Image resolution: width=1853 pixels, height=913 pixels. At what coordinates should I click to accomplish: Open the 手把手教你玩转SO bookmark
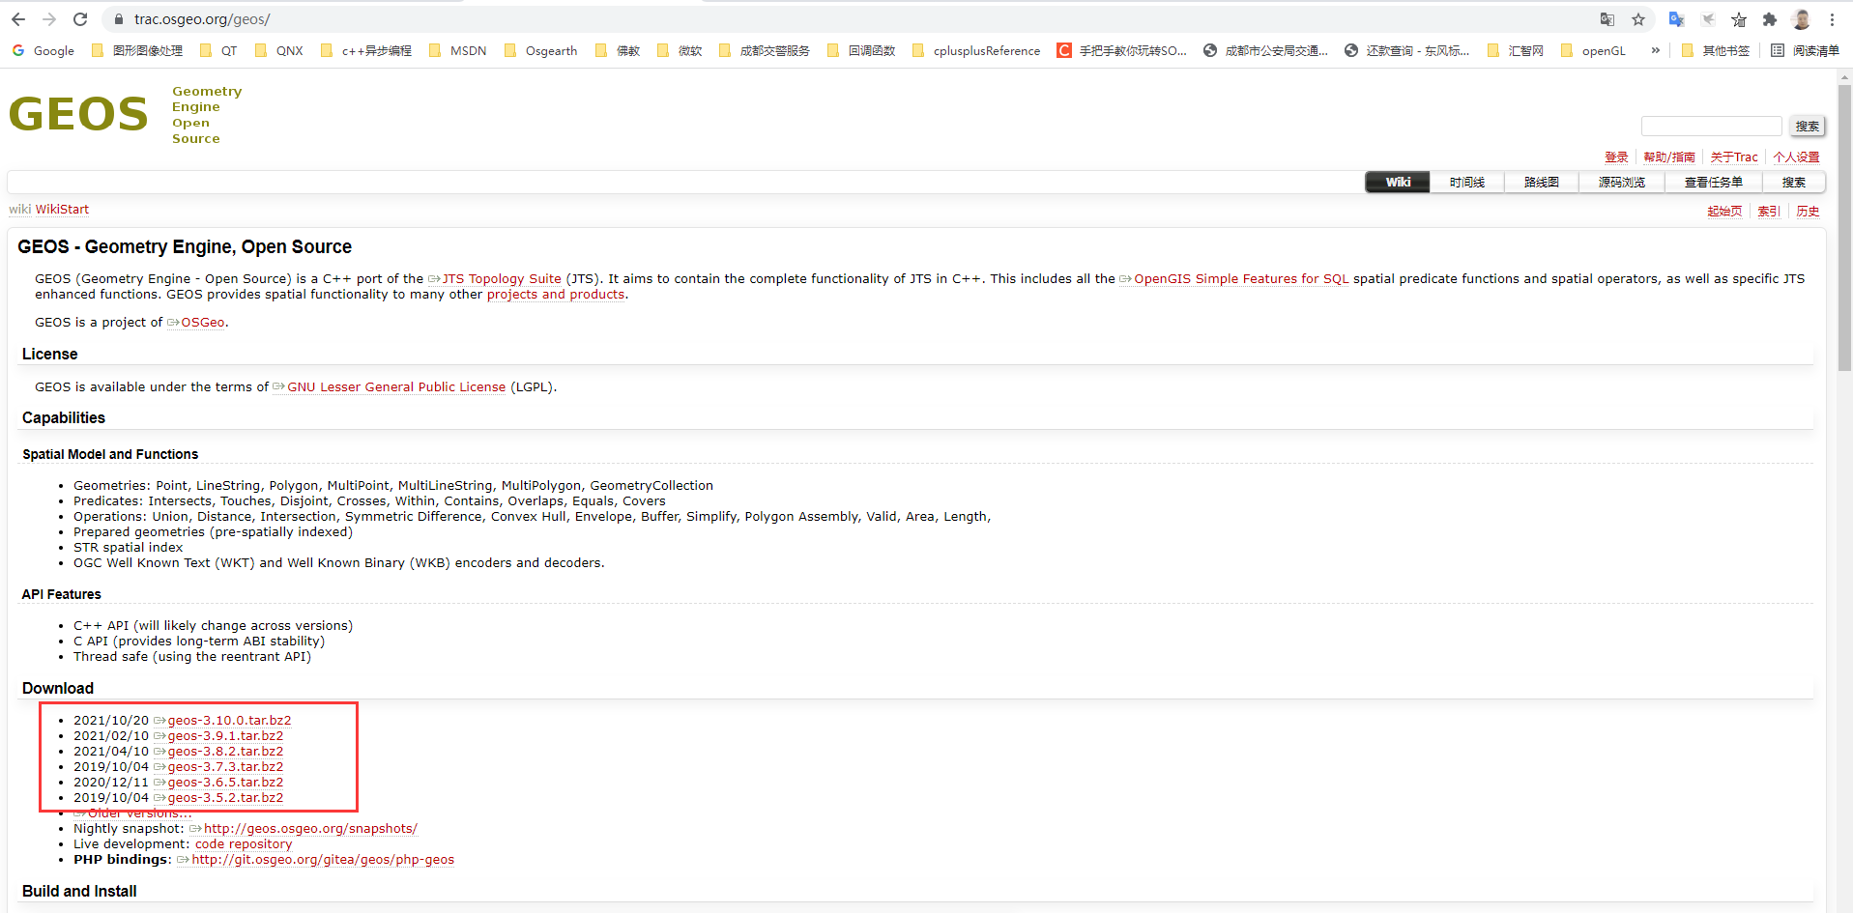pyautogui.click(x=1122, y=51)
